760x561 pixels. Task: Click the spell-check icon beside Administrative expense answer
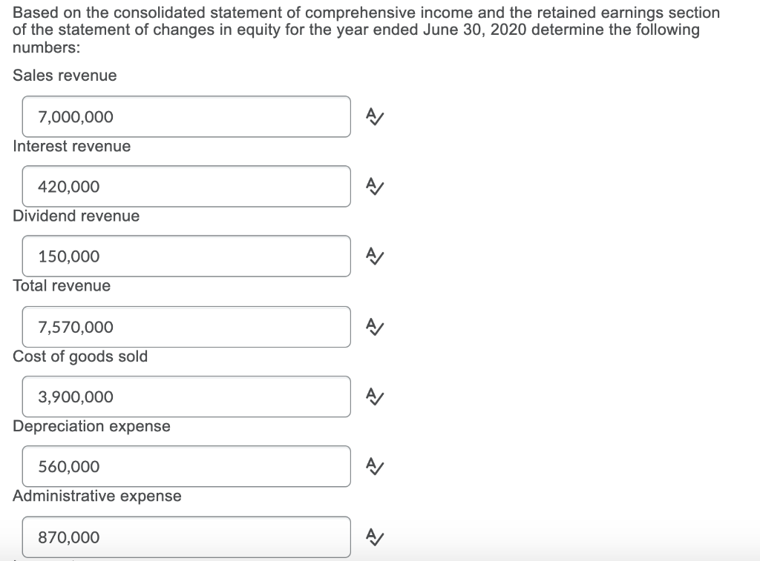point(374,537)
